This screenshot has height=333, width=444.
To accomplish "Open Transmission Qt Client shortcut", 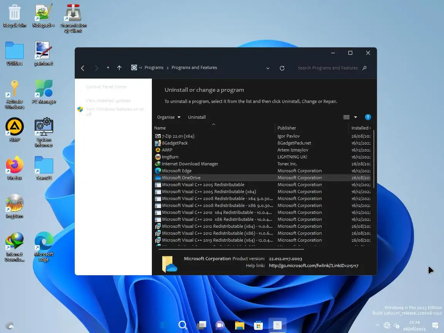I will pyautogui.click(x=73, y=18).
